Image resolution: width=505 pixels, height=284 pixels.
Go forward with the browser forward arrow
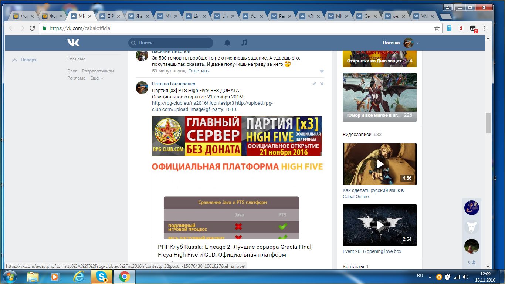(x=22, y=28)
